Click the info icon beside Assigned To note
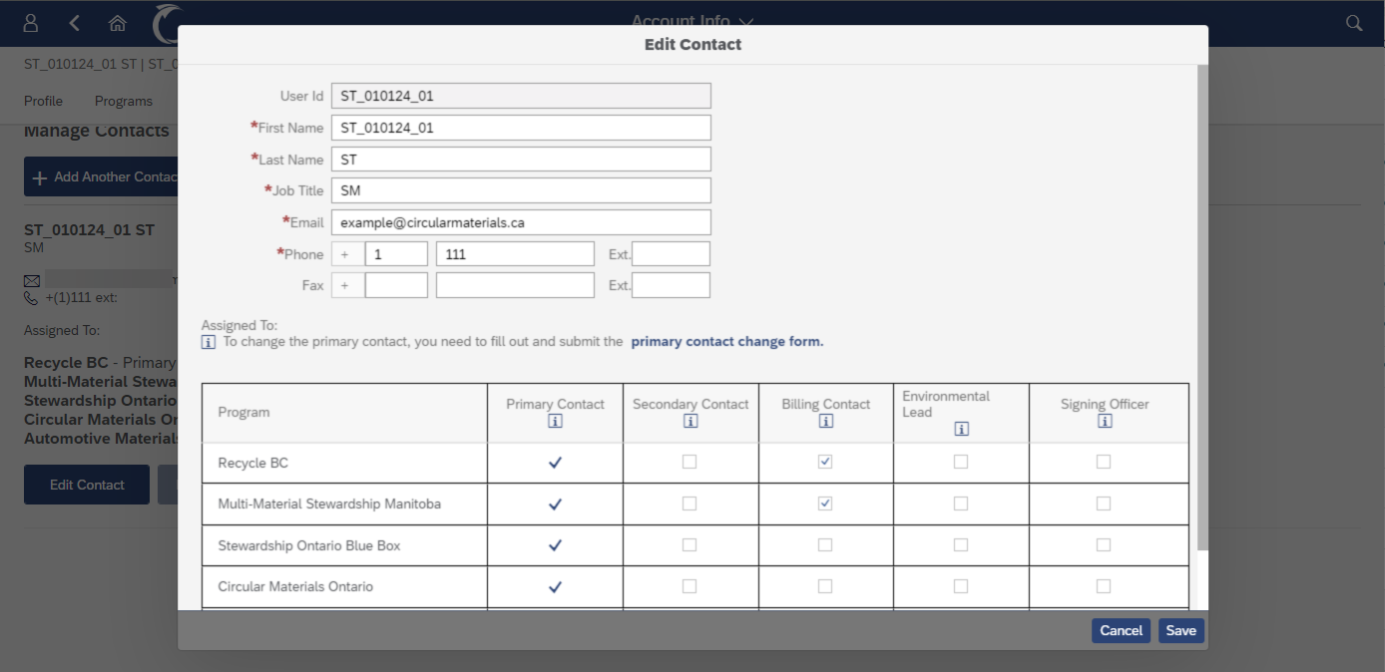The width and height of the screenshot is (1385, 672). pos(209,341)
